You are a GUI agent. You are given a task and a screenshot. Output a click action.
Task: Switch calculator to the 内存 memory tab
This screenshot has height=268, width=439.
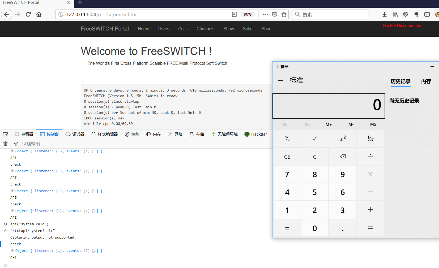pos(426,81)
